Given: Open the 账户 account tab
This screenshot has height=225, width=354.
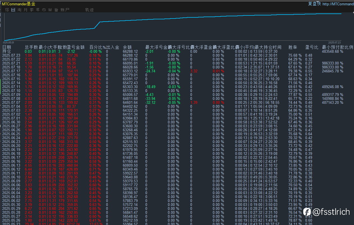Looking at the screenshot, I should tap(65, 10).
